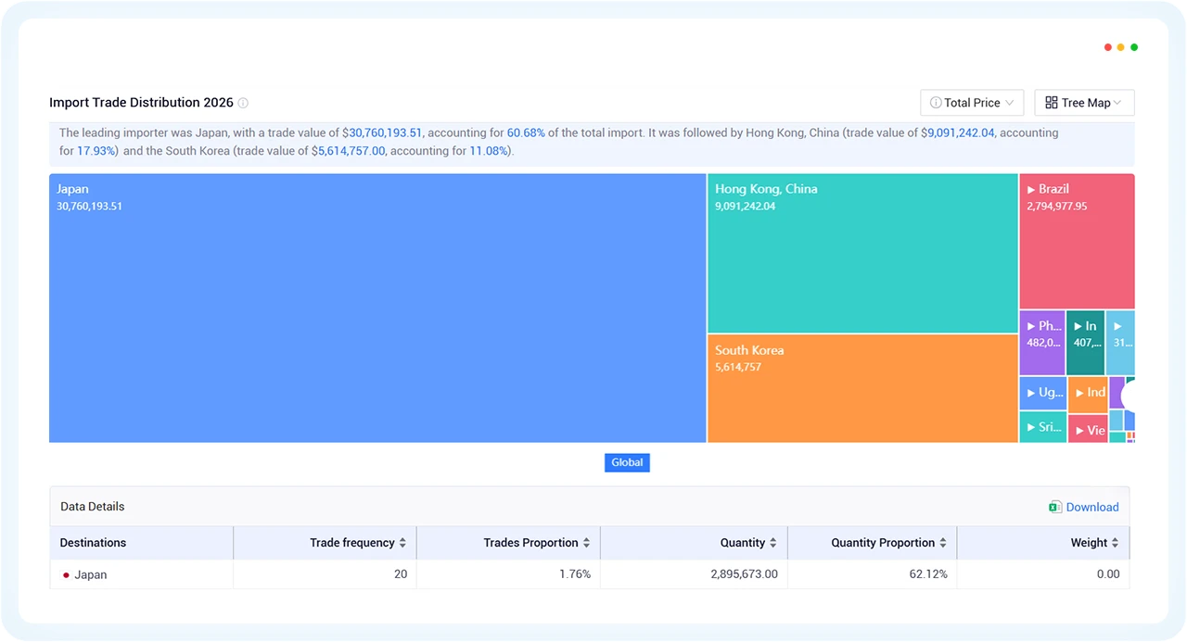The height and width of the screenshot is (642, 1187).
Task: Open the Total Price dropdown
Action: click(972, 103)
